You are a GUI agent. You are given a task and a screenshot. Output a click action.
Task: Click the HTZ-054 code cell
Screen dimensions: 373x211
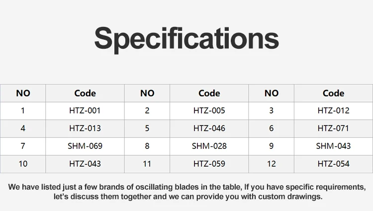tap(333, 164)
